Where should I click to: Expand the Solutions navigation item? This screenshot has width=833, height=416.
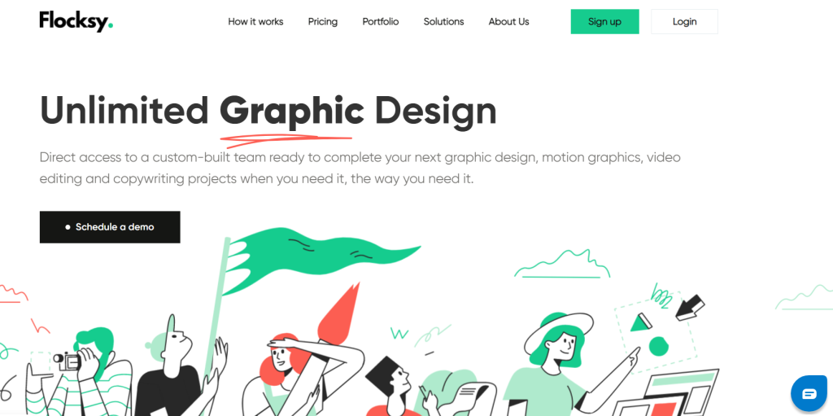(443, 22)
